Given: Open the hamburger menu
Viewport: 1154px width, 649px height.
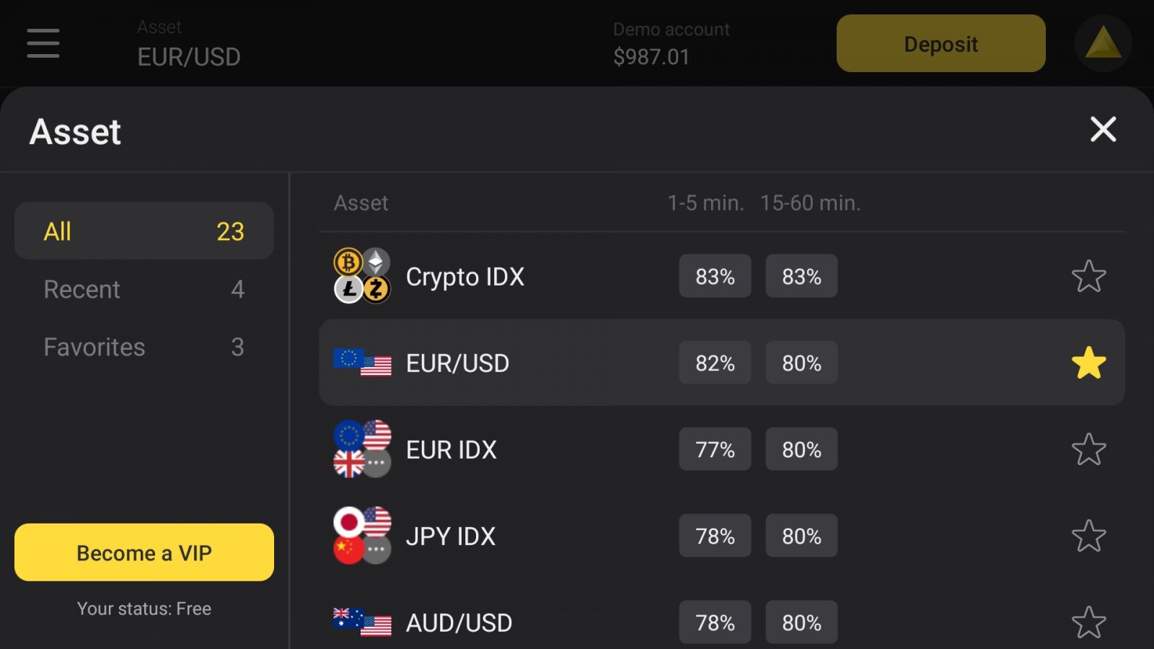Looking at the screenshot, I should [x=43, y=43].
